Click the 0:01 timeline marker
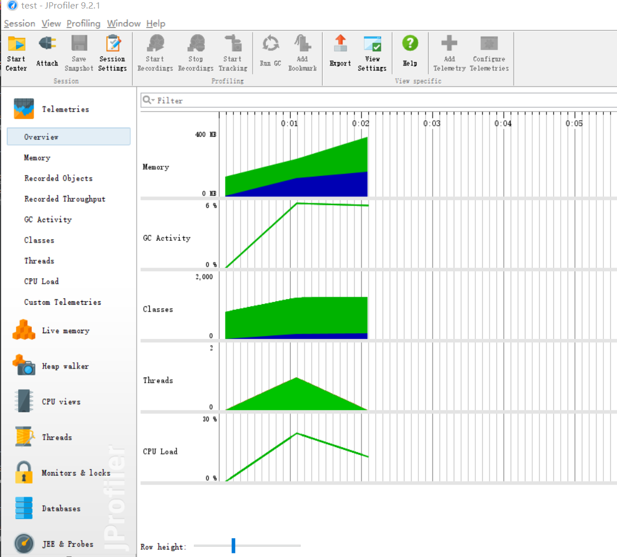The width and height of the screenshot is (617, 557). pos(290,123)
